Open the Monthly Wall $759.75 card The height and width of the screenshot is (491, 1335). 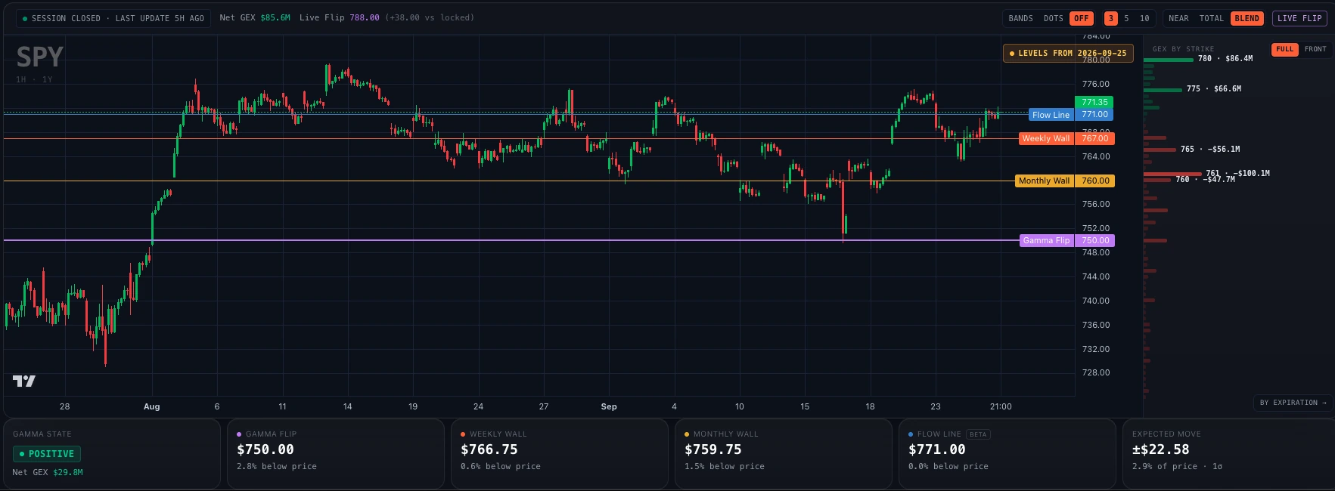tap(784, 454)
